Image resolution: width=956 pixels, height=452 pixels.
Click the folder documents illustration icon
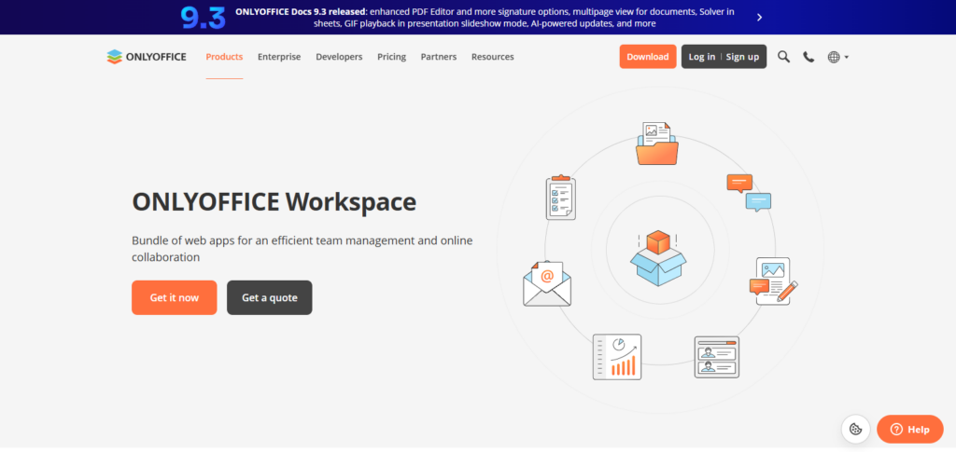click(656, 144)
